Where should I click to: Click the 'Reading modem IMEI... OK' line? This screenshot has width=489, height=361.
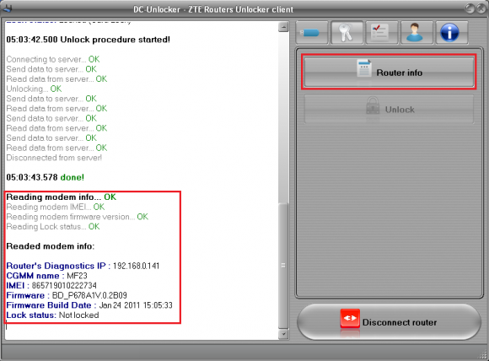pyautogui.click(x=56, y=207)
